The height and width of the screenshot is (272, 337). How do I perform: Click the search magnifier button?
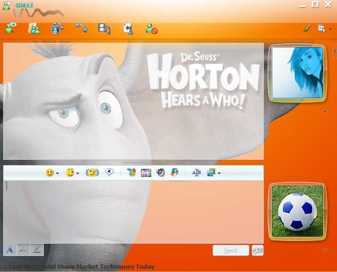(x=257, y=250)
